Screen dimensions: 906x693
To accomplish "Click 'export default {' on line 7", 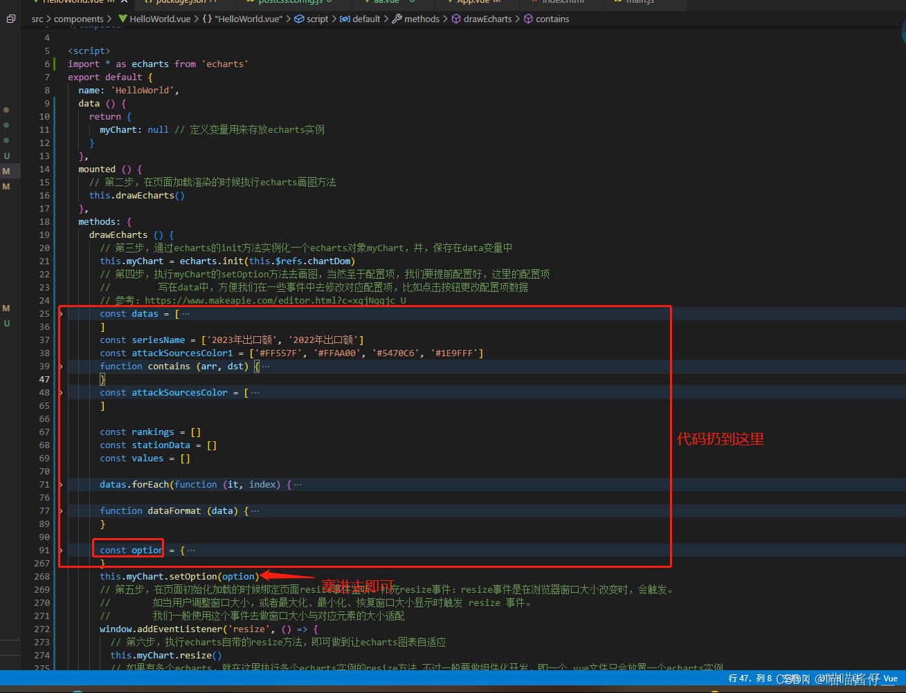I will [110, 77].
